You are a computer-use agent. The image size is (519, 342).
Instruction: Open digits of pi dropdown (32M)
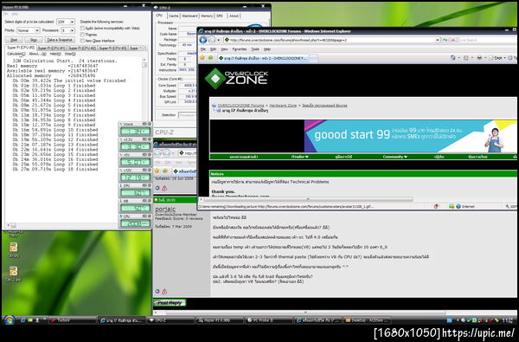tap(66, 22)
